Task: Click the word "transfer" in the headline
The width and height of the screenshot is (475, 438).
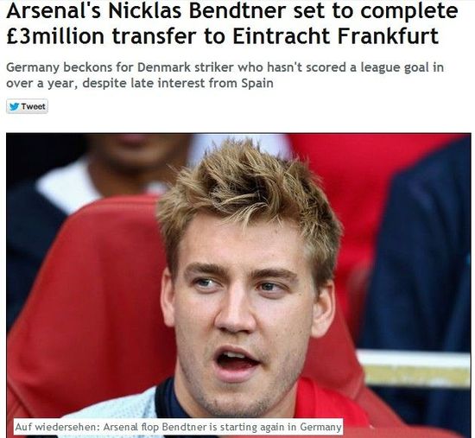Action: [x=154, y=35]
